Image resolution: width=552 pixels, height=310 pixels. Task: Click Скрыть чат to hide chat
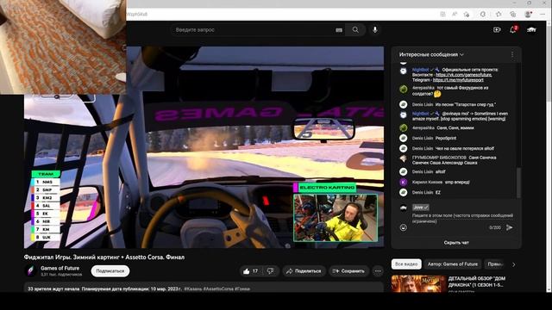pos(456,243)
